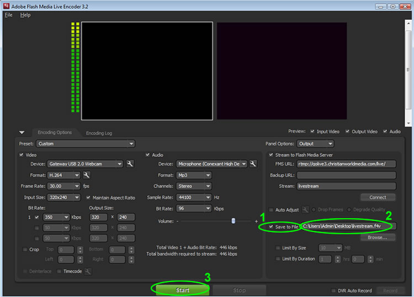Uncheck Save to File

pos(271,226)
